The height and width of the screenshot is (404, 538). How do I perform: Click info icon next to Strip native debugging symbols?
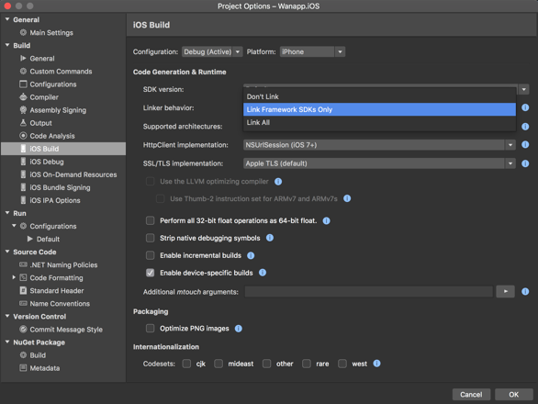270,238
